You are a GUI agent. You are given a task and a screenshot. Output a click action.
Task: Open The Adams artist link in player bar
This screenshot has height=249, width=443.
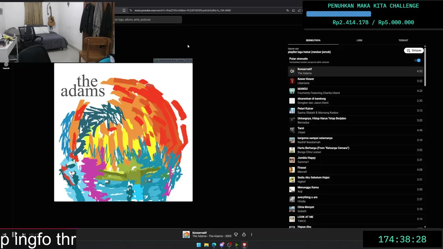tap(199, 236)
